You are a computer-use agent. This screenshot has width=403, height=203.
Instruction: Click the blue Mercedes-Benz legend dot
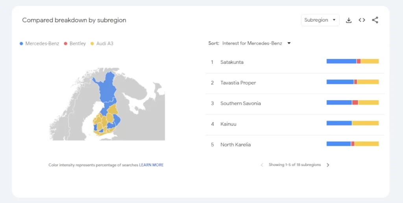21,44
